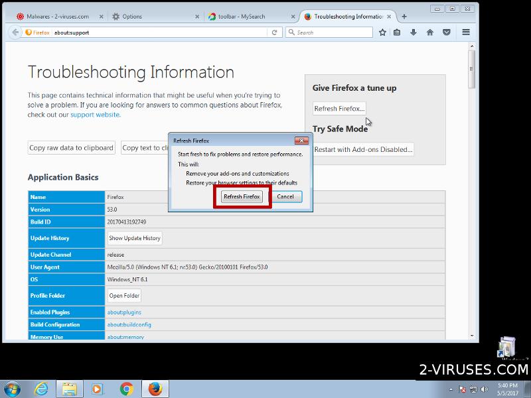This screenshot has width=531, height=398.
Task: Follow the support website link
Action: (x=95, y=115)
